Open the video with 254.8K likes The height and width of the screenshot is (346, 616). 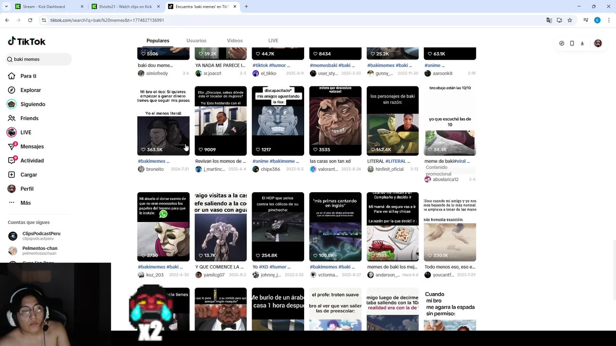278,227
